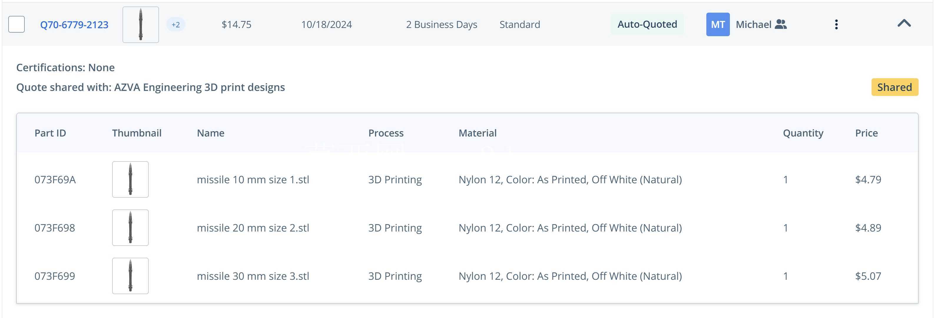Click the Name column header

[x=211, y=133]
